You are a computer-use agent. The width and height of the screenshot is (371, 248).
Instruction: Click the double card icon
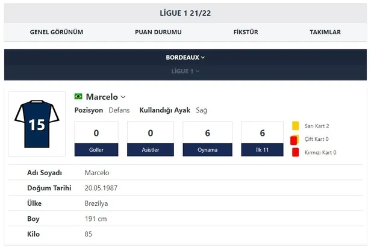click(295, 140)
